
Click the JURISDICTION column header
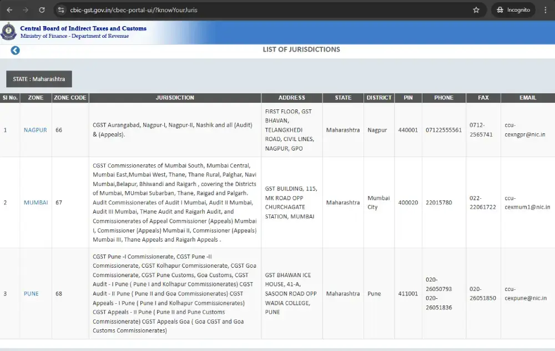click(175, 98)
